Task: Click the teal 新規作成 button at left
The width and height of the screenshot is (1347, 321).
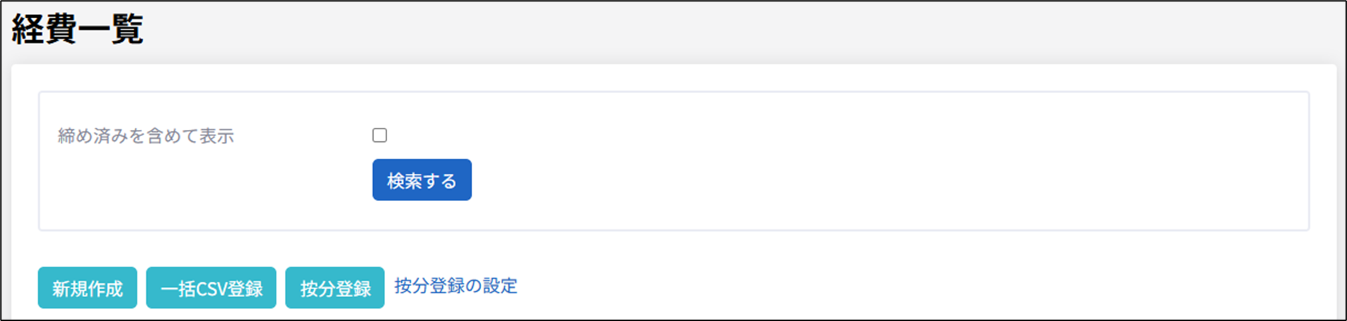Action: tap(88, 288)
